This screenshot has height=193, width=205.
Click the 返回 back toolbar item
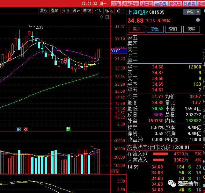pyautogui.click(x=120, y=11)
